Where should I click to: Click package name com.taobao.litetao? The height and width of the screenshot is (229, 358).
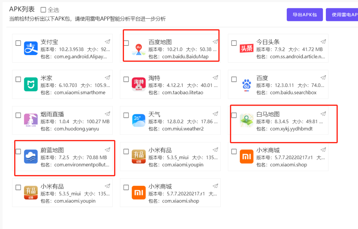(x=183, y=93)
